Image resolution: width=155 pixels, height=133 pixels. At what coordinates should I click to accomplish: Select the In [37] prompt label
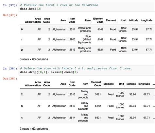(x=10, y=5)
